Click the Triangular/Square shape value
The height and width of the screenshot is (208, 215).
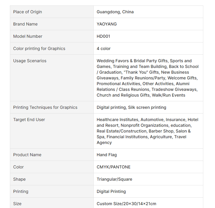114,179
